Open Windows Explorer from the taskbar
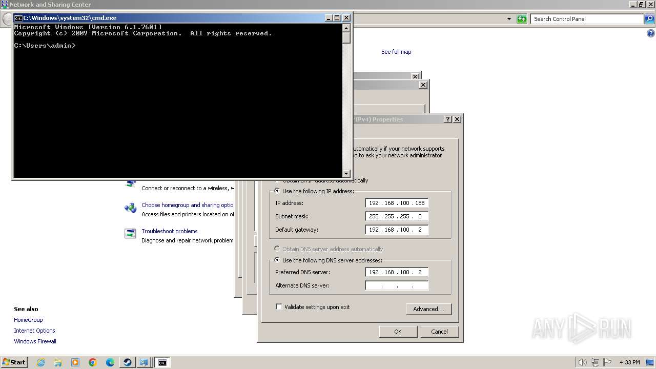This screenshot has height=369, width=656. (x=58, y=362)
